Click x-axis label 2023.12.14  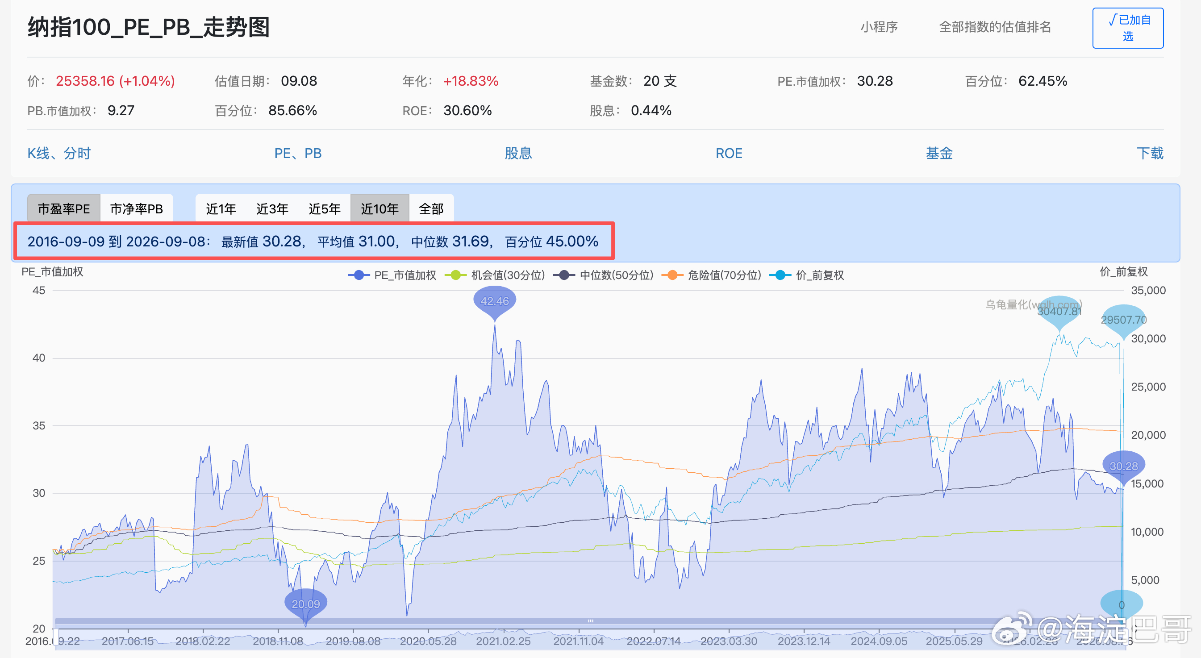tap(804, 641)
